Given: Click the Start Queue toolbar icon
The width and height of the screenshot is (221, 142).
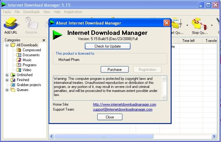Looking at the screenshot, I should [x=177, y=24].
